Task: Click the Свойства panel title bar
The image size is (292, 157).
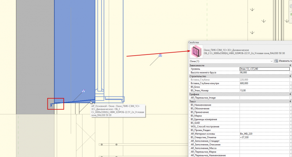Action: [x=240, y=42]
